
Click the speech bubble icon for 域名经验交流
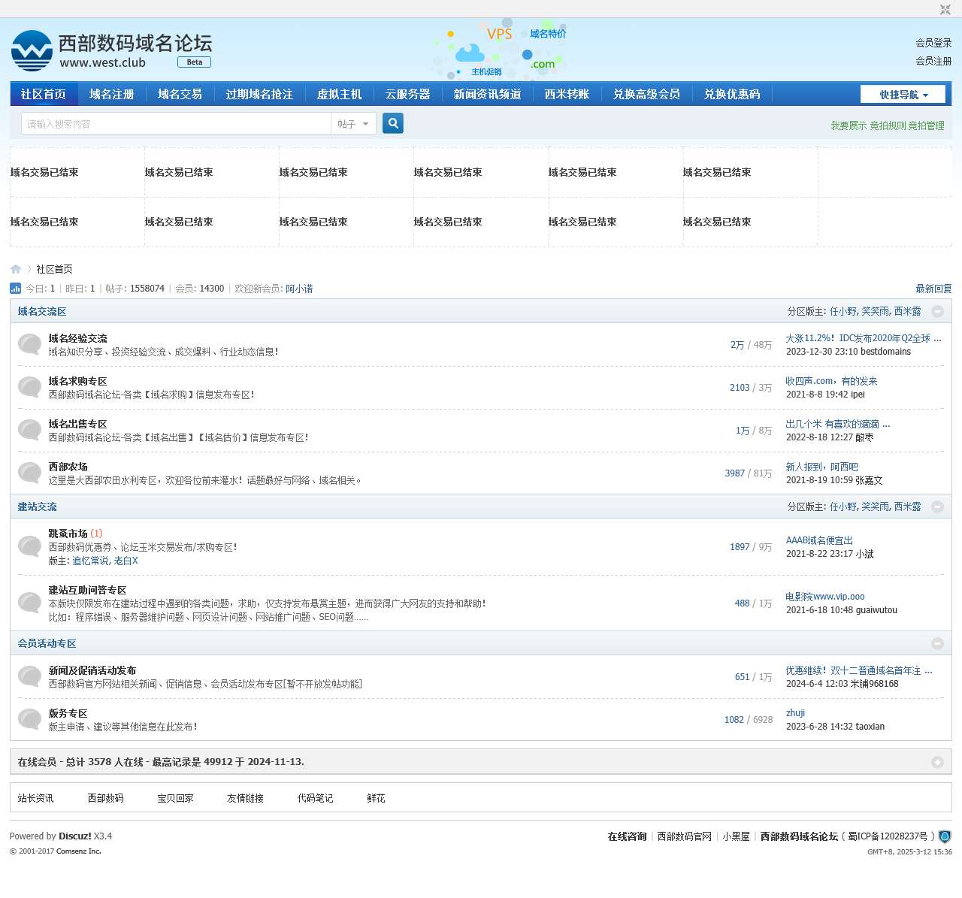click(x=30, y=344)
